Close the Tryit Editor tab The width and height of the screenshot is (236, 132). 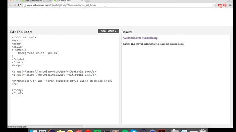coord(82,1)
